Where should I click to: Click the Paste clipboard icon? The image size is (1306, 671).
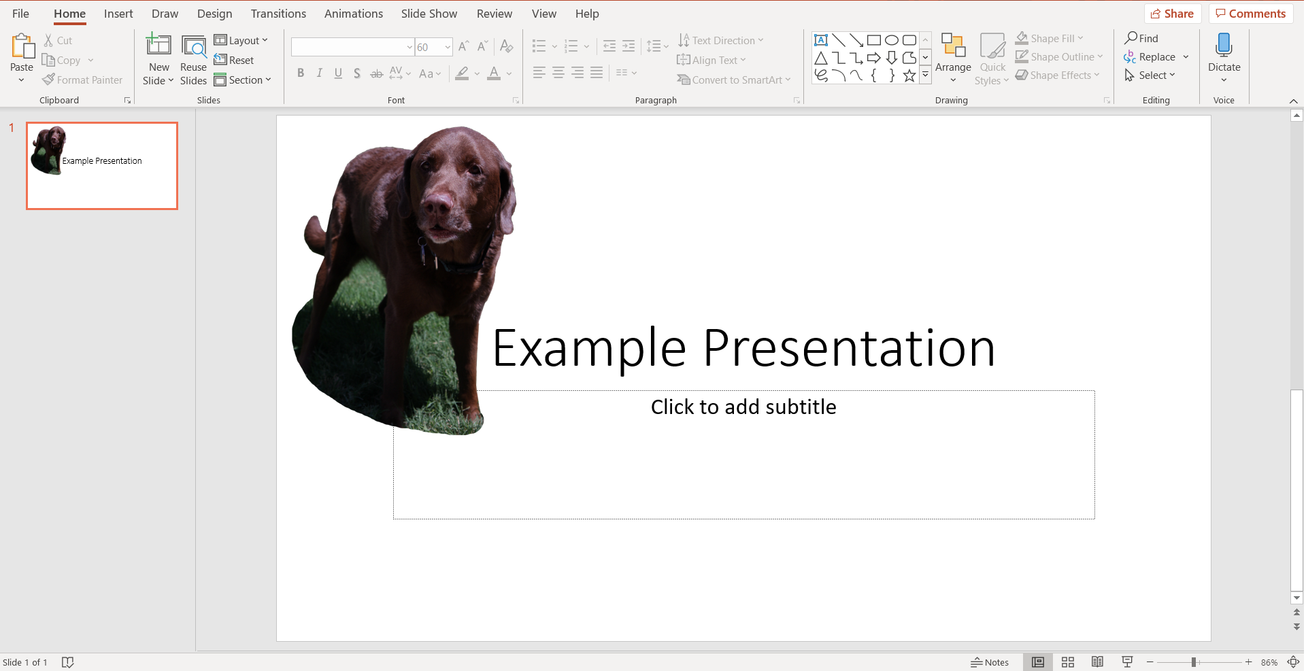(x=22, y=46)
